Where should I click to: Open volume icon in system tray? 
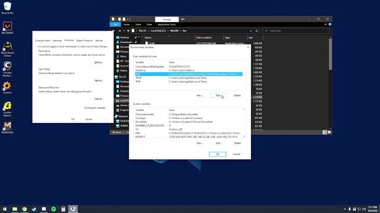pyautogui.click(x=364, y=209)
